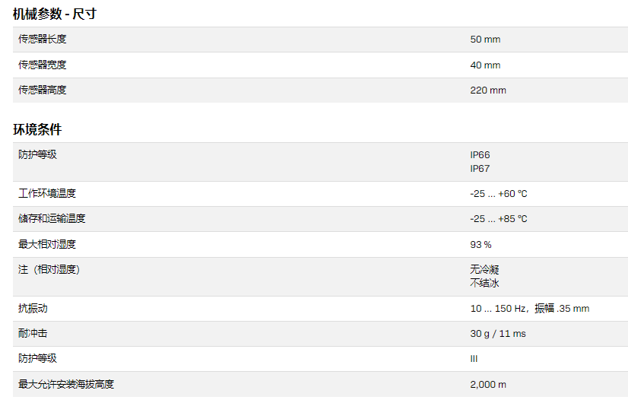
Task: Click the 93 % humidity value
Action: click(x=481, y=245)
